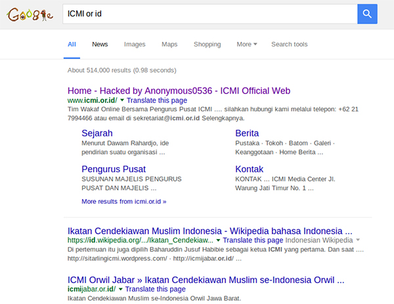Image resolution: width=394 pixels, height=304 pixels.
Task: Click snippet text KONTAK ... ICMI Media Center Jl.
Action: click(285, 179)
